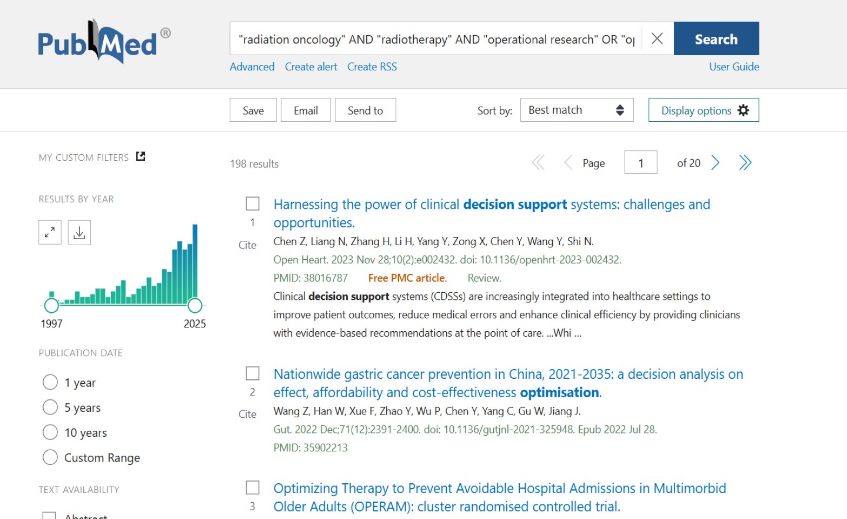Open the Create RSS link
This screenshot has width=847, height=519.
click(x=372, y=67)
